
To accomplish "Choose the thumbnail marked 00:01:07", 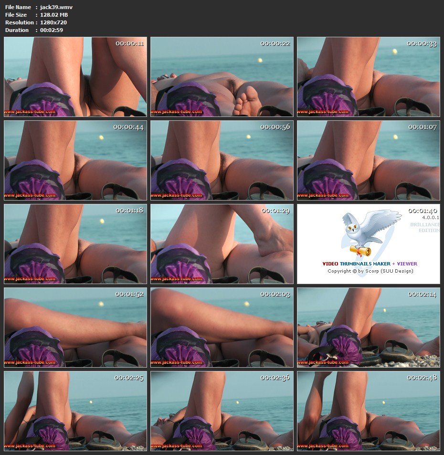I will (x=368, y=160).
